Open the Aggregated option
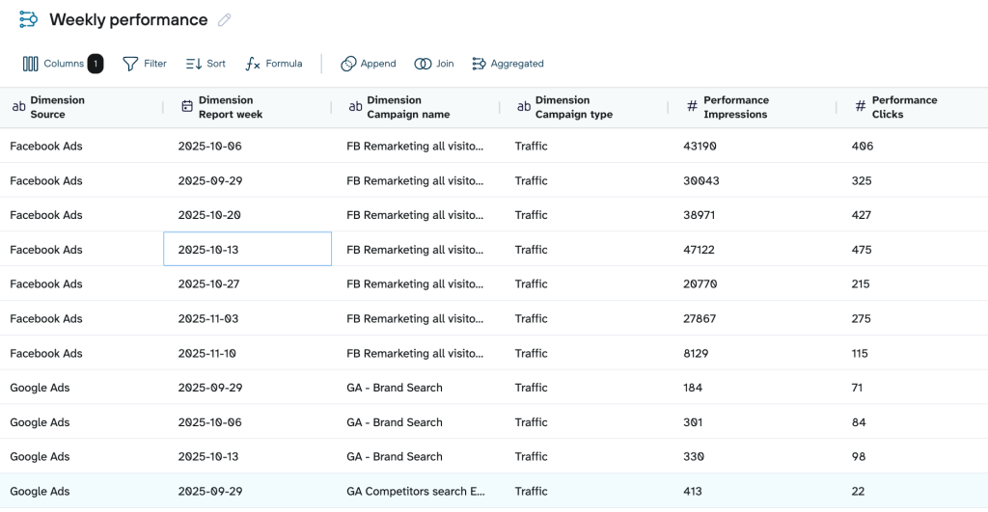 [508, 64]
